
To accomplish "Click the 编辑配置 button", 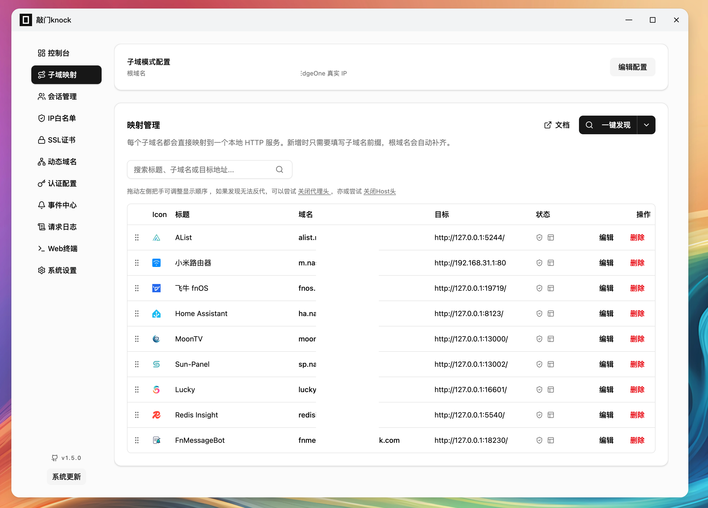I will coord(632,67).
